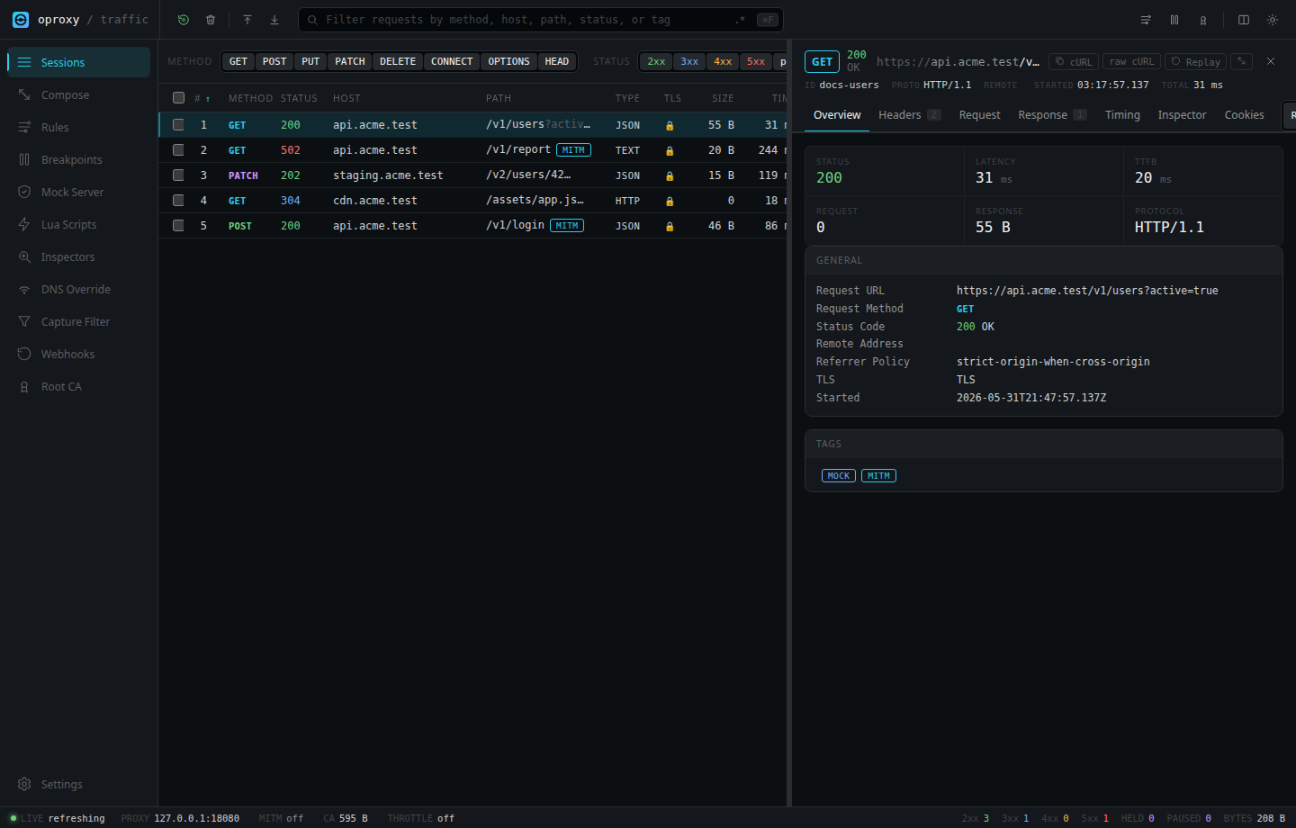Switch theme with the sun icon
The width and height of the screenshot is (1296, 828).
point(1273,20)
